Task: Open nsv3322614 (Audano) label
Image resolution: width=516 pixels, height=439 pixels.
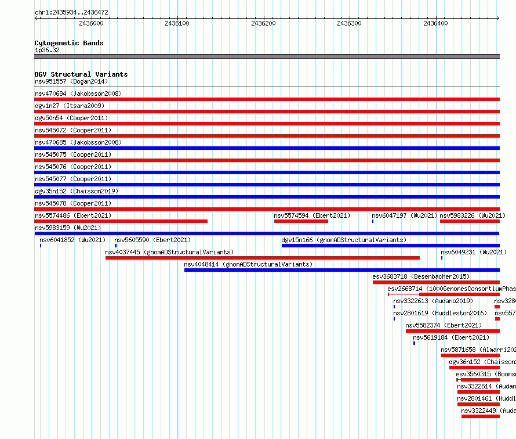Action: pyautogui.click(x=486, y=386)
